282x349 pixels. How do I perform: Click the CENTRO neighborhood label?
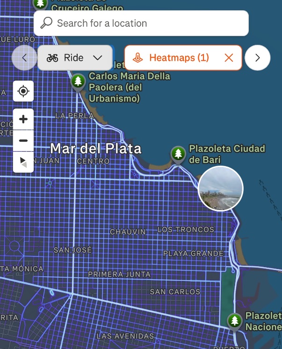93,161
